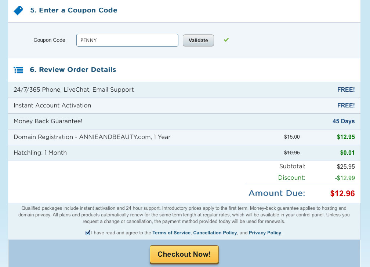Click the blue coupon tag icon

pos(18,10)
